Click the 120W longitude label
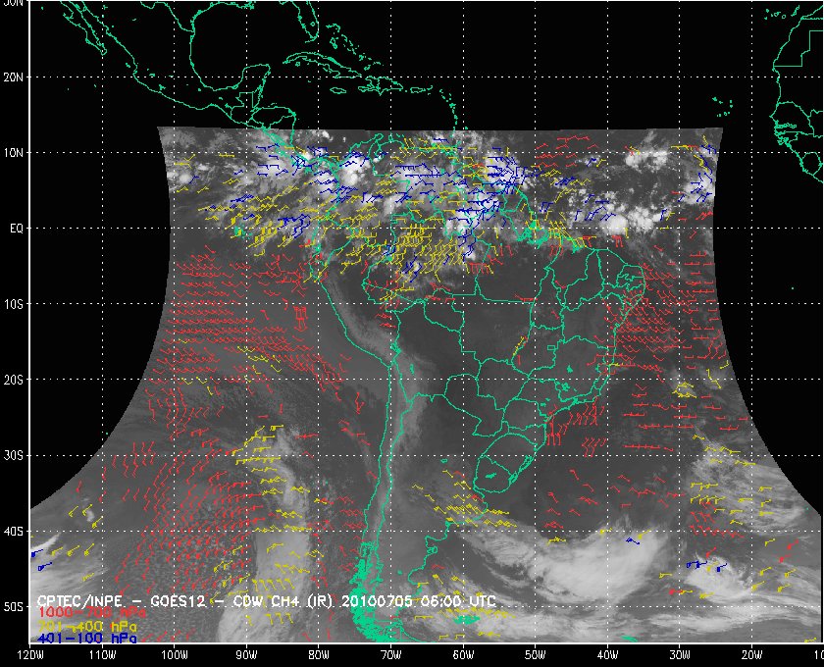 pos(30,653)
